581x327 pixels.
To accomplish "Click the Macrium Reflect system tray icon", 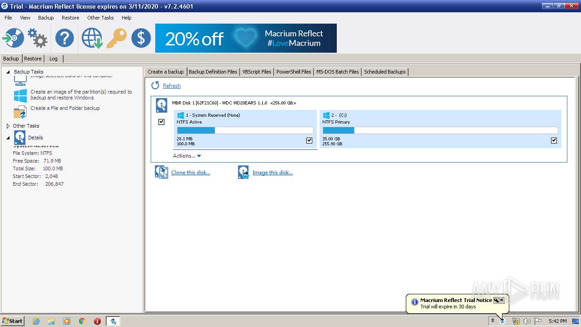I will pyautogui.click(x=503, y=321).
